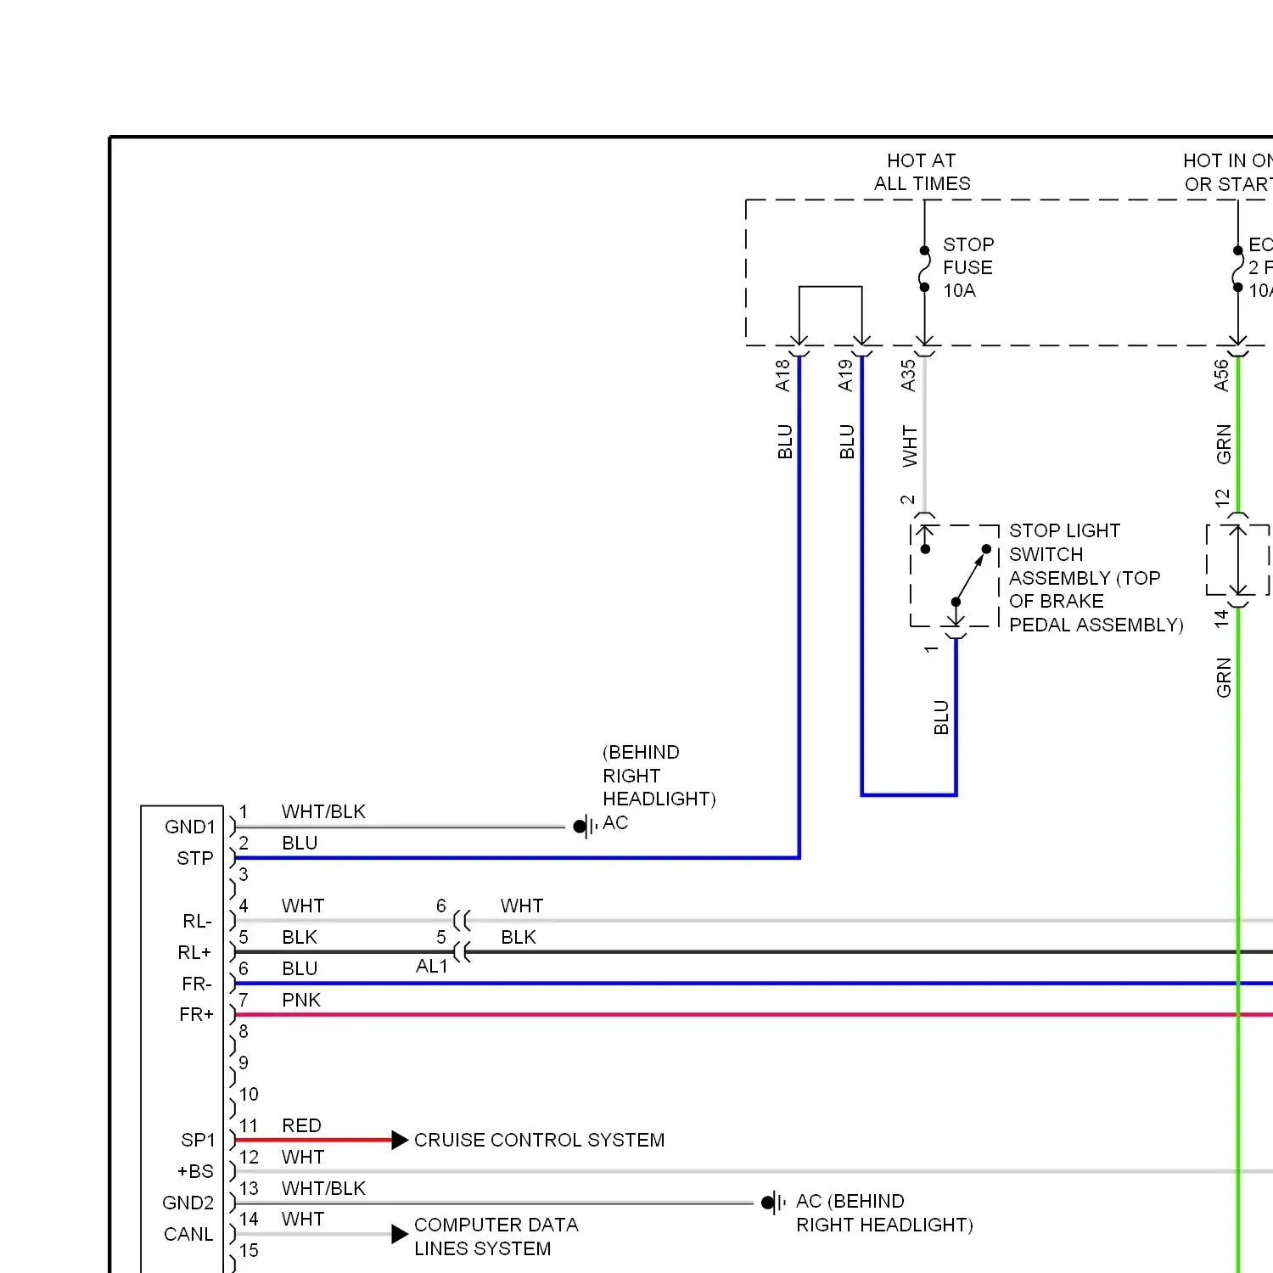Click the A18 connector label
Image resolution: width=1273 pixels, height=1273 pixels.
tap(782, 375)
